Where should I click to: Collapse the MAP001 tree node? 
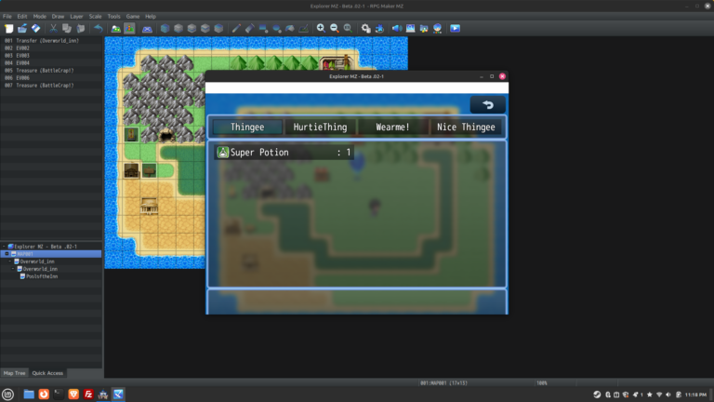7,254
